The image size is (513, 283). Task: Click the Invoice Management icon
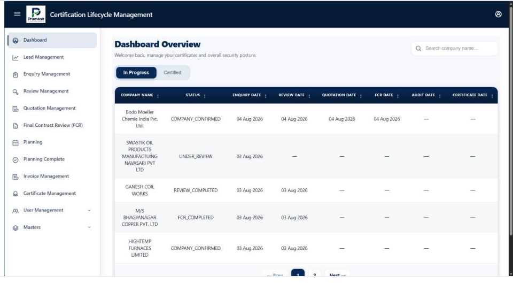(x=15, y=177)
